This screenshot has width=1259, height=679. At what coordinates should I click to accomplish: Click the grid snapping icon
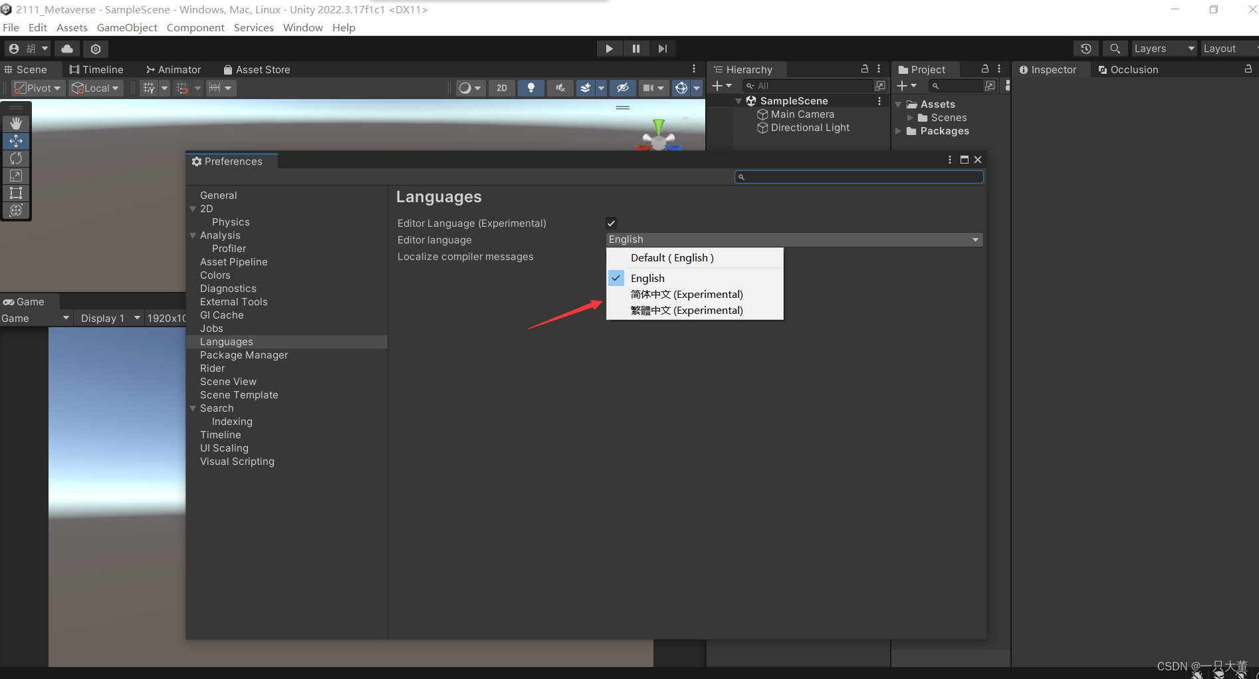pos(182,88)
